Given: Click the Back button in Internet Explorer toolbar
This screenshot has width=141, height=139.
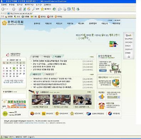Looking at the screenshot, I should click(x=5, y=9).
